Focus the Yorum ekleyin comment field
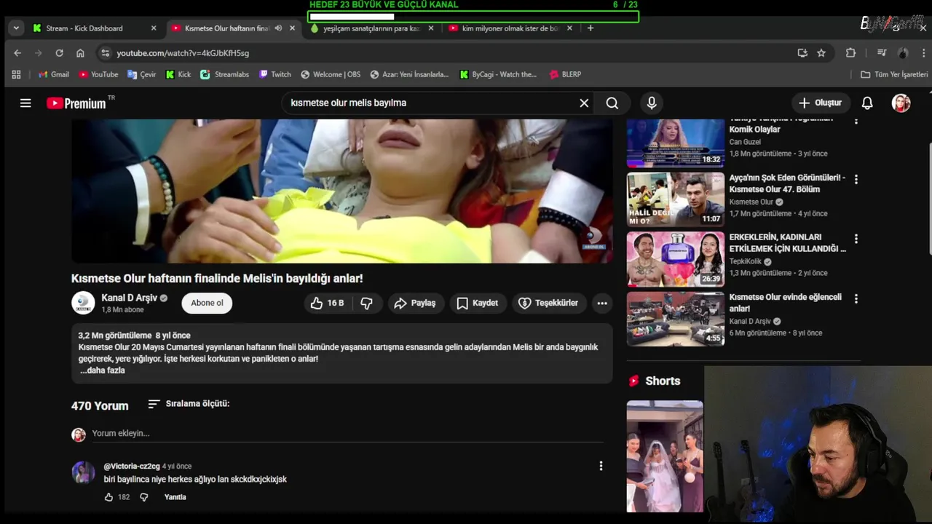Screen dimensions: 932x524 [347, 433]
